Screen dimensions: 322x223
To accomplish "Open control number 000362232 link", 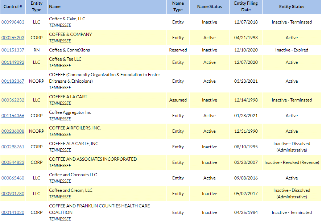I will coord(13,100).
